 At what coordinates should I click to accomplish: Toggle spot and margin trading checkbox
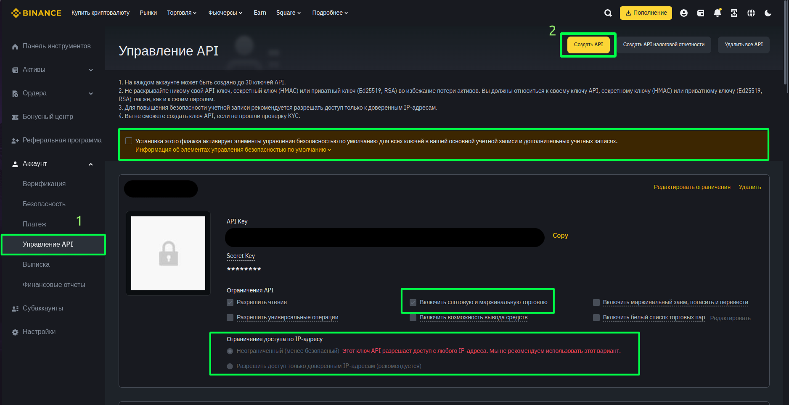(x=413, y=302)
